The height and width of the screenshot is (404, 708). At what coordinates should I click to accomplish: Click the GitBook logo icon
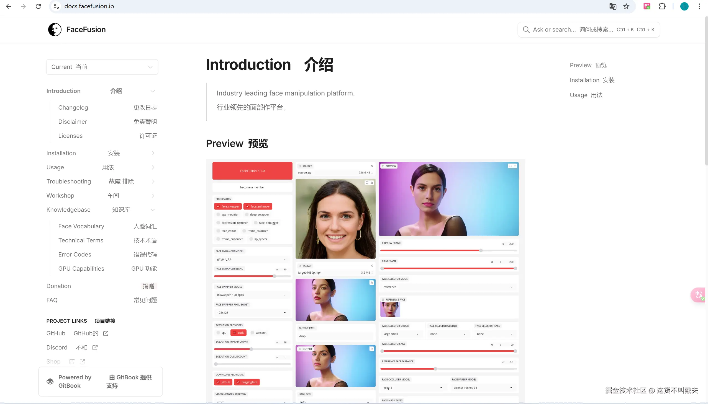50,381
